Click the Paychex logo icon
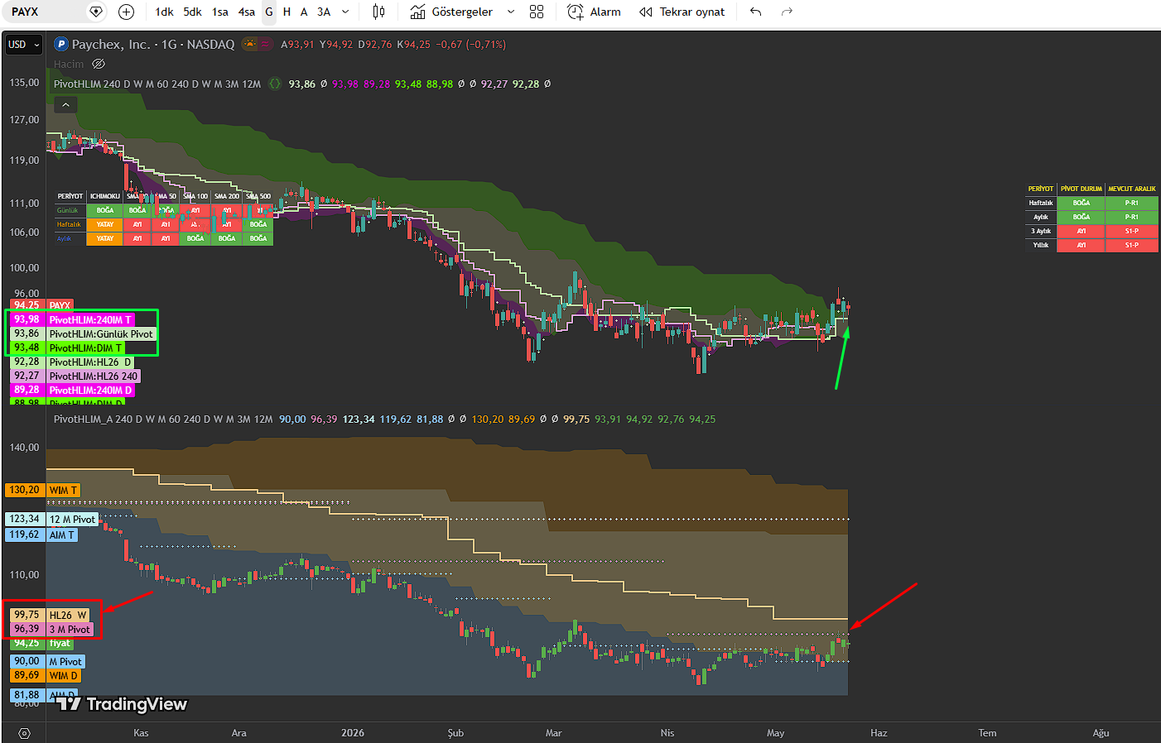Viewport: 1161px width, 743px height. (60, 45)
